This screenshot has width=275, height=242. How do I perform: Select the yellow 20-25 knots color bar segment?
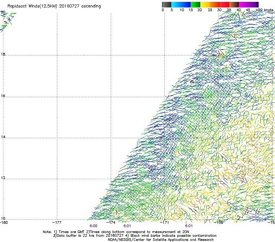tap(205, 4)
